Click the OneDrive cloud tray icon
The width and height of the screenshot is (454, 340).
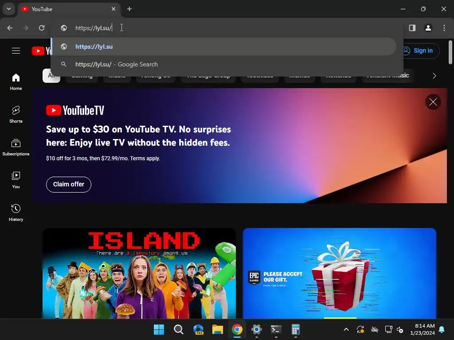click(375, 329)
